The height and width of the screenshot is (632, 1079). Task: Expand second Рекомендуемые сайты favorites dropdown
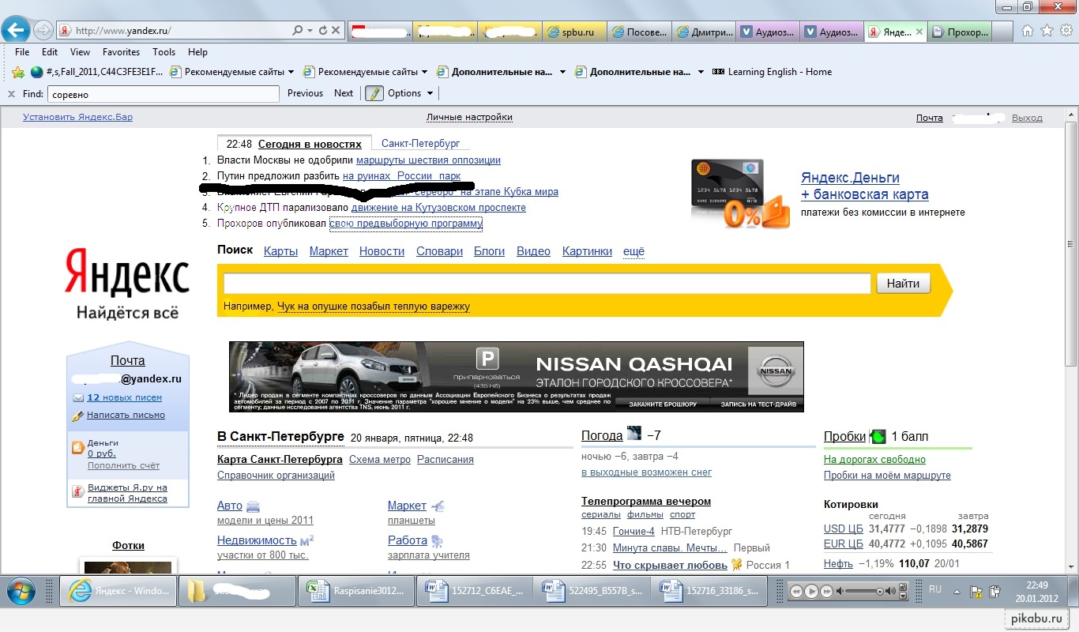pyautogui.click(x=424, y=72)
